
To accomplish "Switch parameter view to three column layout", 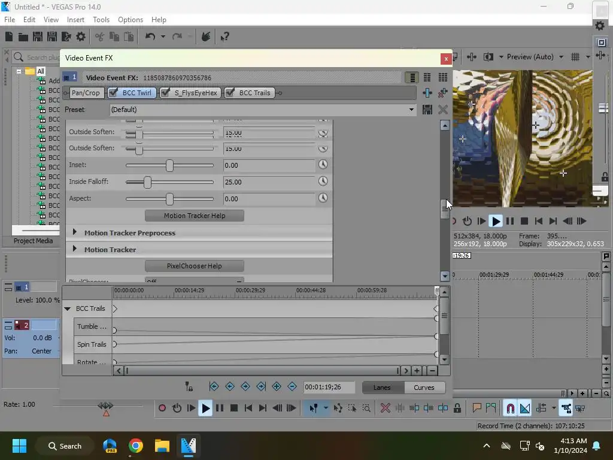I will coord(442,77).
